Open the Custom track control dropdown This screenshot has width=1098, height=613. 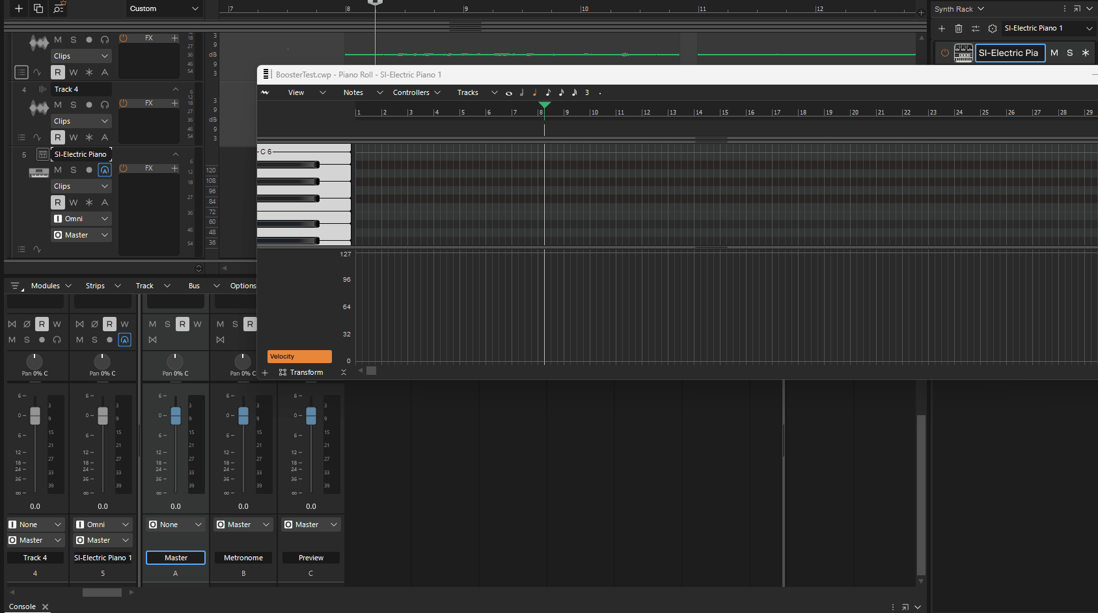[164, 8]
